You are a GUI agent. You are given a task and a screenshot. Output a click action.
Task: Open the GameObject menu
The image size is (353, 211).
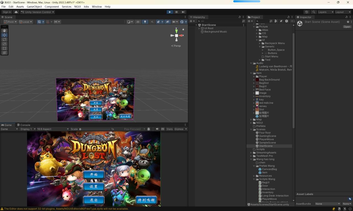coord(34,7)
